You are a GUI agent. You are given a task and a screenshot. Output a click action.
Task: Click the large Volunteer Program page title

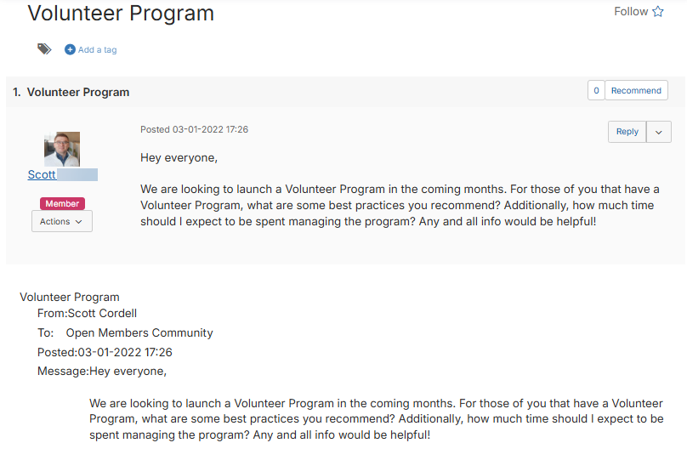click(121, 13)
